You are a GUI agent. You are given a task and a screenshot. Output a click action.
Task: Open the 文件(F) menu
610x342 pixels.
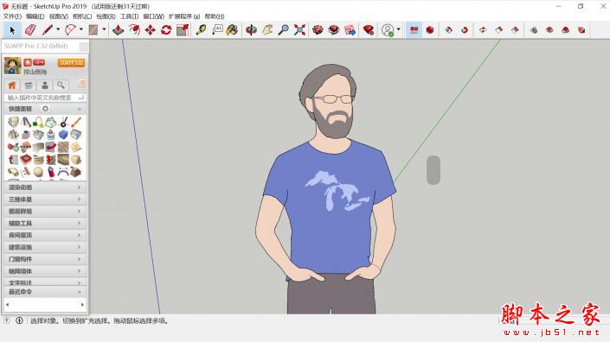coord(12,16)
